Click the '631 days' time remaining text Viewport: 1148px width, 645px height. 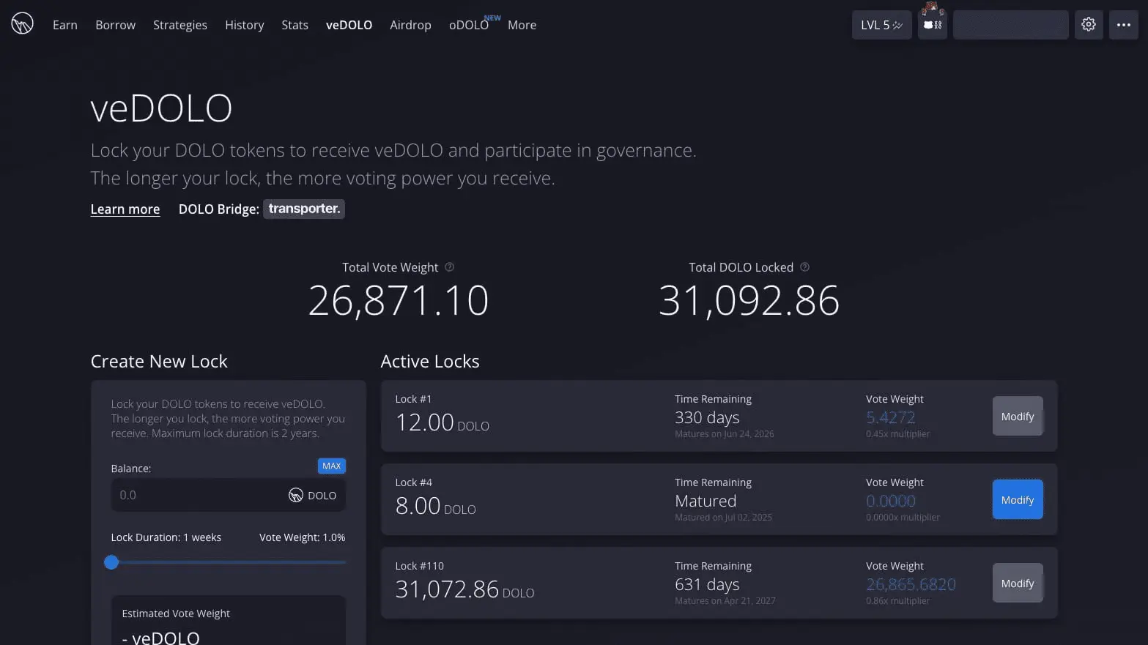[x=707, y=585]
